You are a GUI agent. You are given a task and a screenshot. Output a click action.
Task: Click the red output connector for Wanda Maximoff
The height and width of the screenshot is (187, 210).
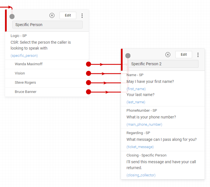pyautogui.click(x=89, y=64)
